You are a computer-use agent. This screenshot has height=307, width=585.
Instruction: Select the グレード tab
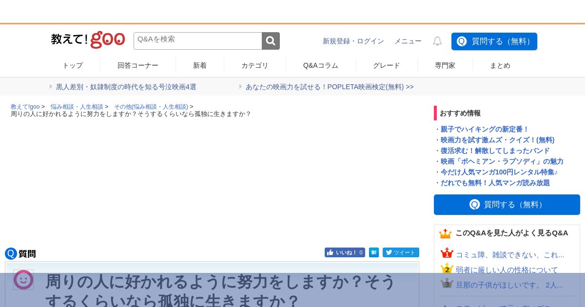(387, 65)
